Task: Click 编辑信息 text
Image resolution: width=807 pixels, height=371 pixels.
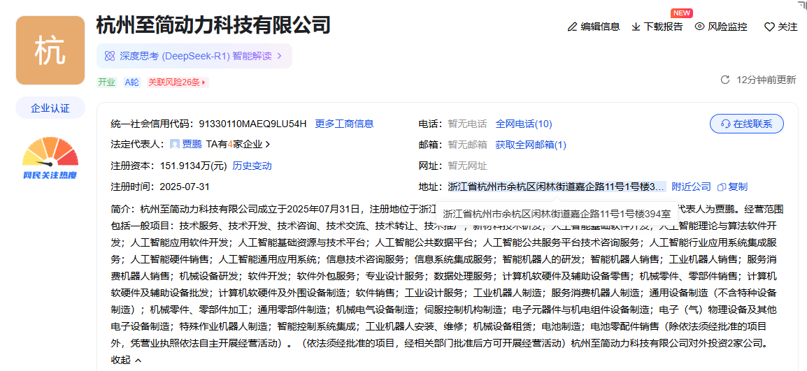Action: click(x=600, y=27)
